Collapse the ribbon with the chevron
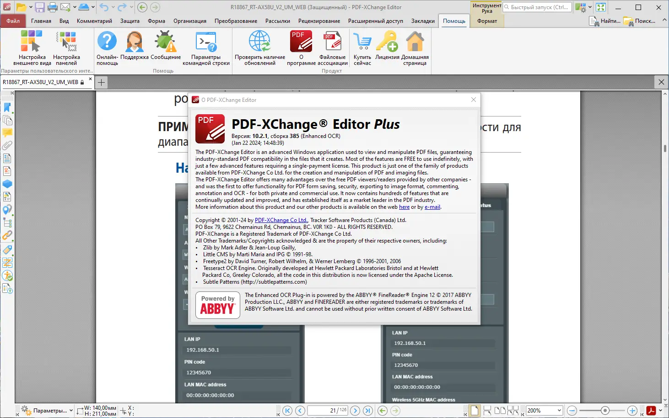This screenshot has width=669, height=418. [x=664, y=21]
